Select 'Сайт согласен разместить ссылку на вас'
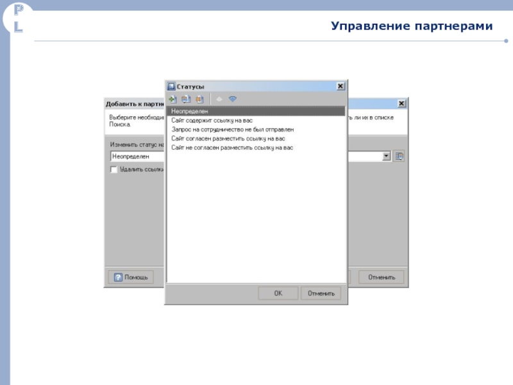The image size is (513, 385). tap(256, 139)
